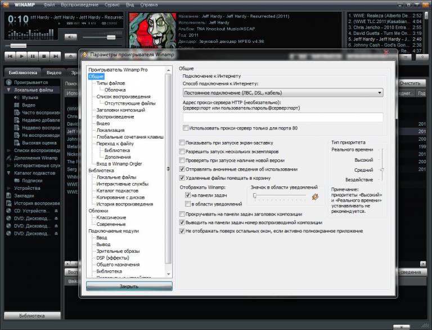The image size is (432, 330).
Task: Open the Способ подключения к Интернету dropdown
Action: [283, 93]
